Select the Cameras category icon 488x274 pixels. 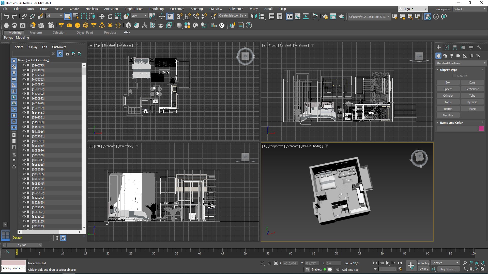[x=458, y=56]
